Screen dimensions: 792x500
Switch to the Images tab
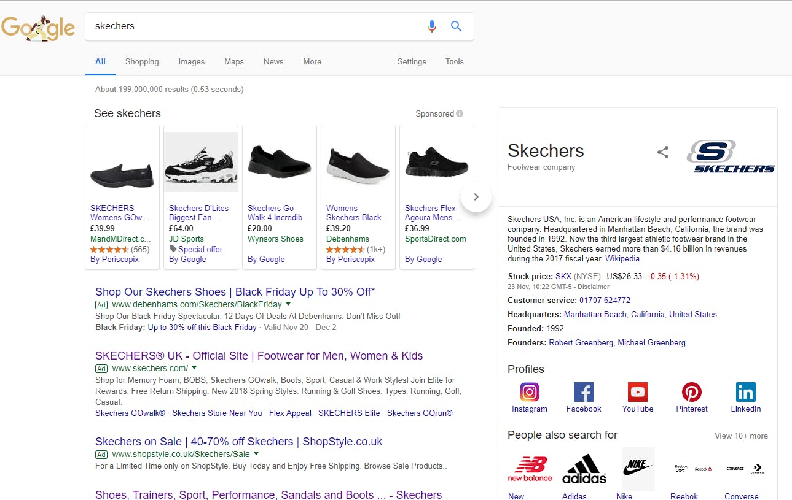[x=191, y=61]
